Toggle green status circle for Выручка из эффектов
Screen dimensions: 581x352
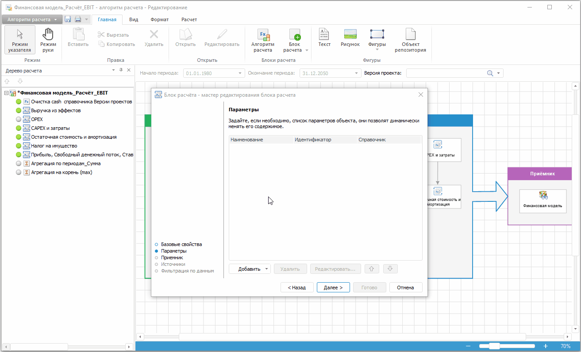point(19,110)
